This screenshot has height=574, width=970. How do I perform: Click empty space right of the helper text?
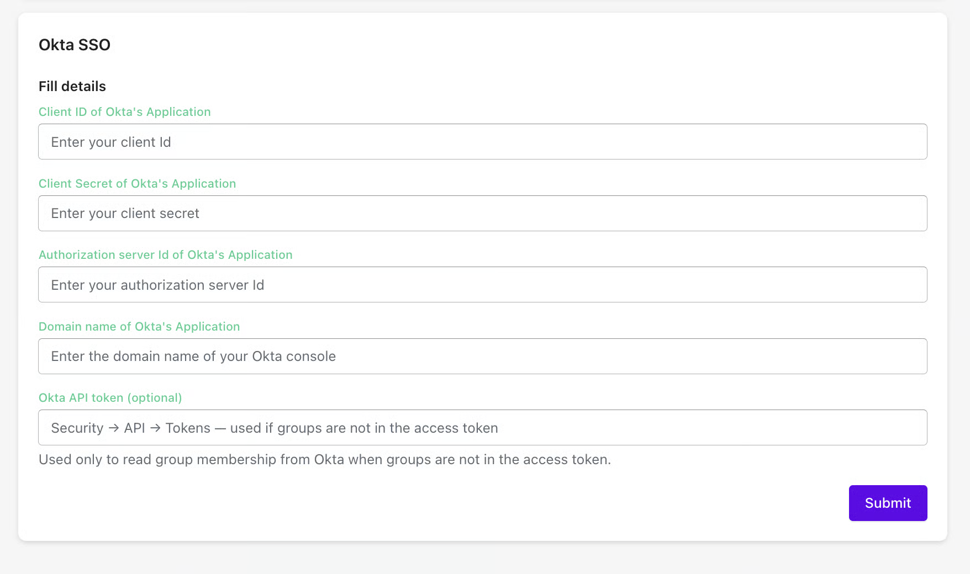[773, 460]
